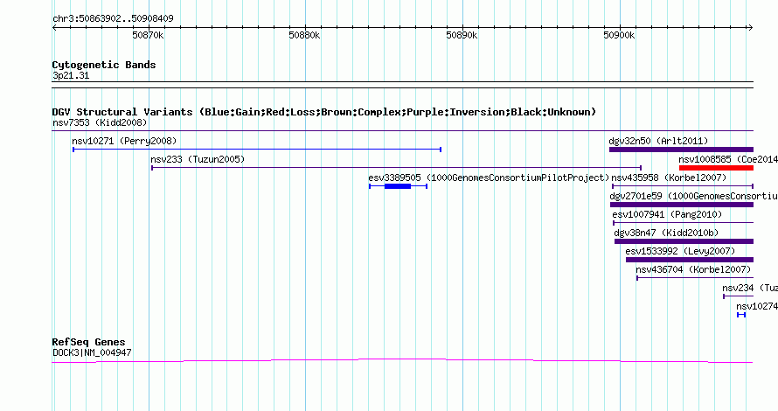This screenshot has width=778, height=411.
Task: Select the dgv32n50 thick purple bar
Action: click(x=681, y=150)
